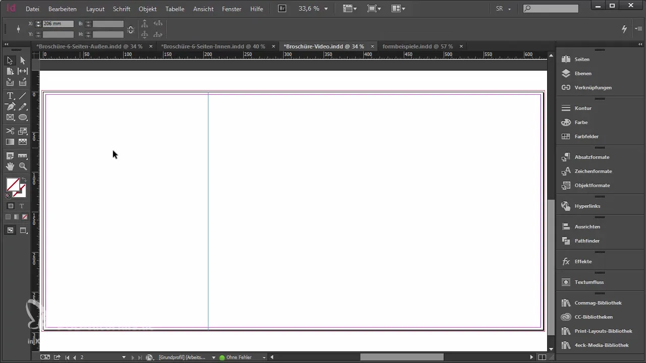Switch to formbeispiele.indd tab

coord(418,46)
